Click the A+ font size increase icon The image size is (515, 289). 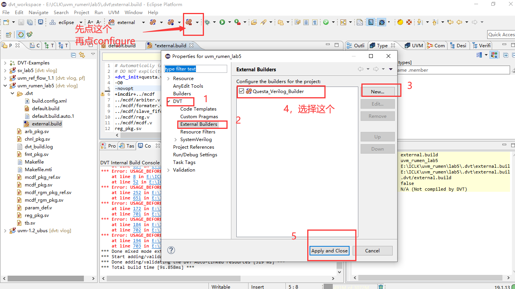pos(91,22)
